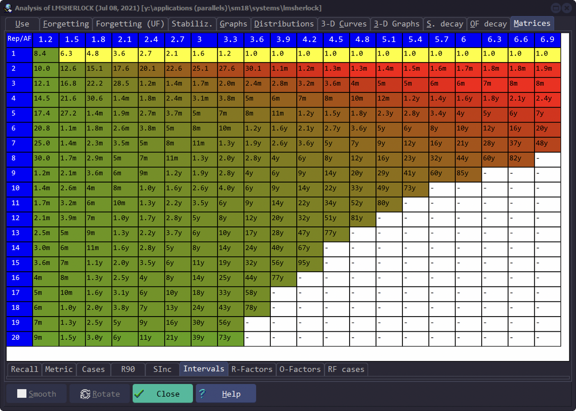This screenshot has height=411, width=576.
Task: Click the Rotate button
Action: 100,394
